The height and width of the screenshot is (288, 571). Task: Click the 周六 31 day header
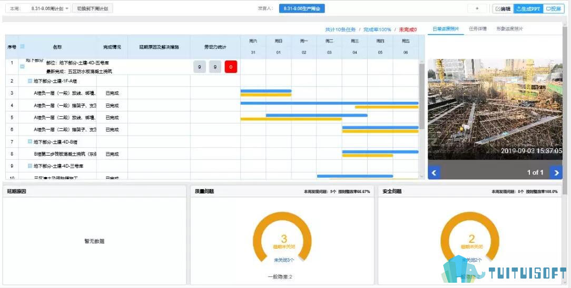coord(253,47)
